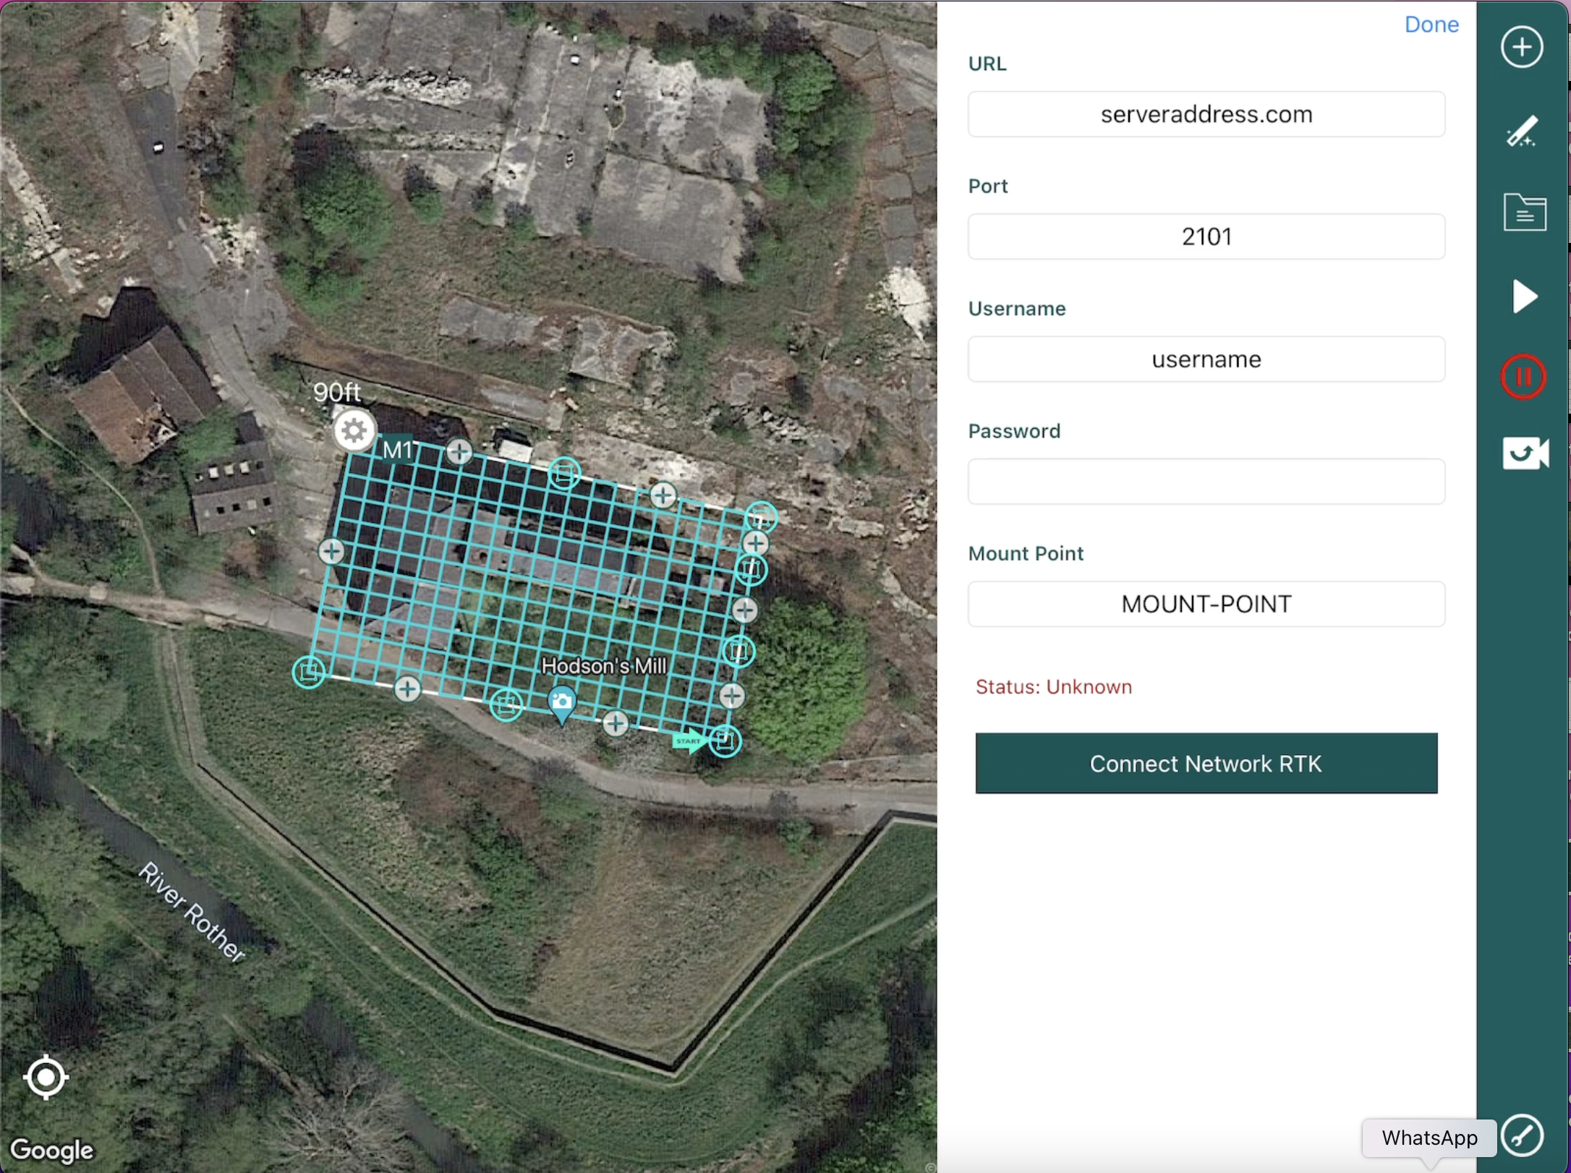Screen dimensions: 1571x1173
Task: Click the Username input field
Action: coord(1206,359)
